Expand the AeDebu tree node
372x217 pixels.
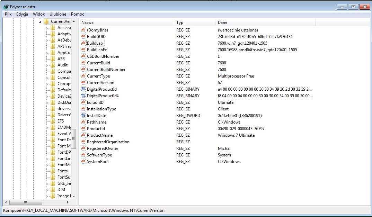pyautogui.click(x=47, y=40)
